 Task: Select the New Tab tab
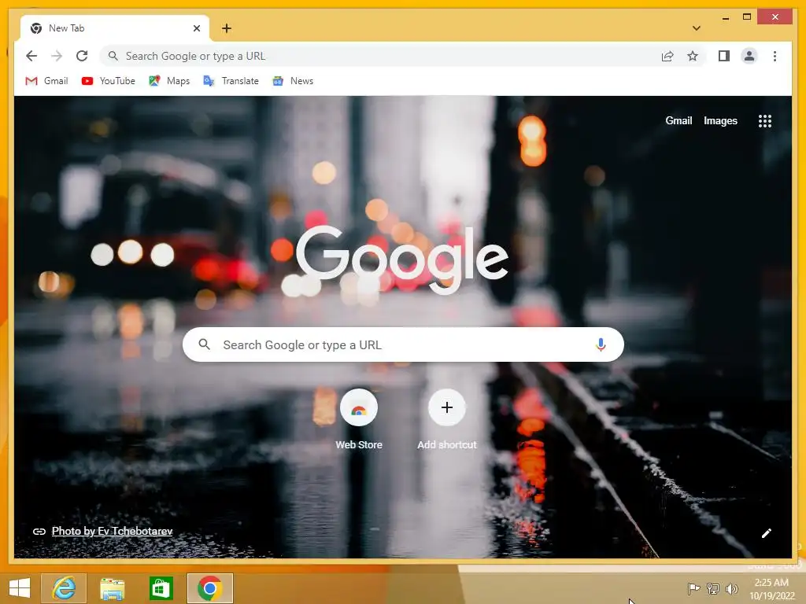coord(115,28)
